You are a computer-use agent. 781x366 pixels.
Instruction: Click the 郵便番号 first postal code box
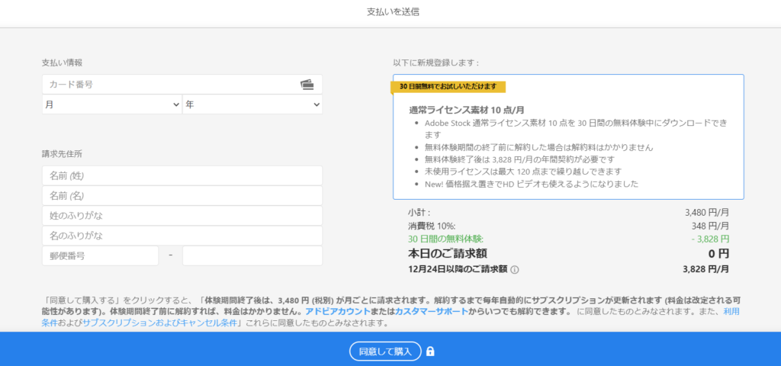point(100,255)
